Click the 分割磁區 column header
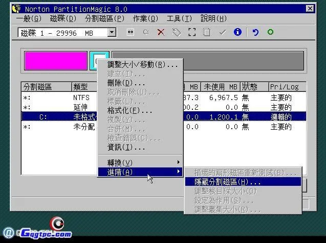 click(x=47, y=87)
